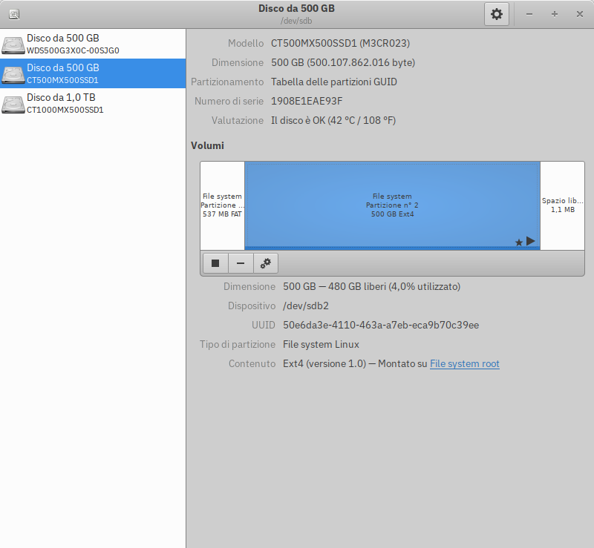Image resolution: width=594 pixels, height=548 pixels.
Task: Click the play triangle icon on partition 2
Action: tap(531, 241)
